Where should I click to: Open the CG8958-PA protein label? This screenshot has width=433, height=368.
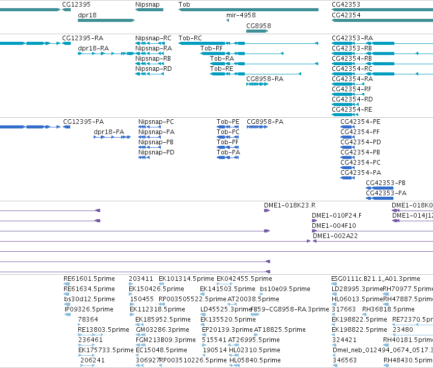click(x=265, y=122)
